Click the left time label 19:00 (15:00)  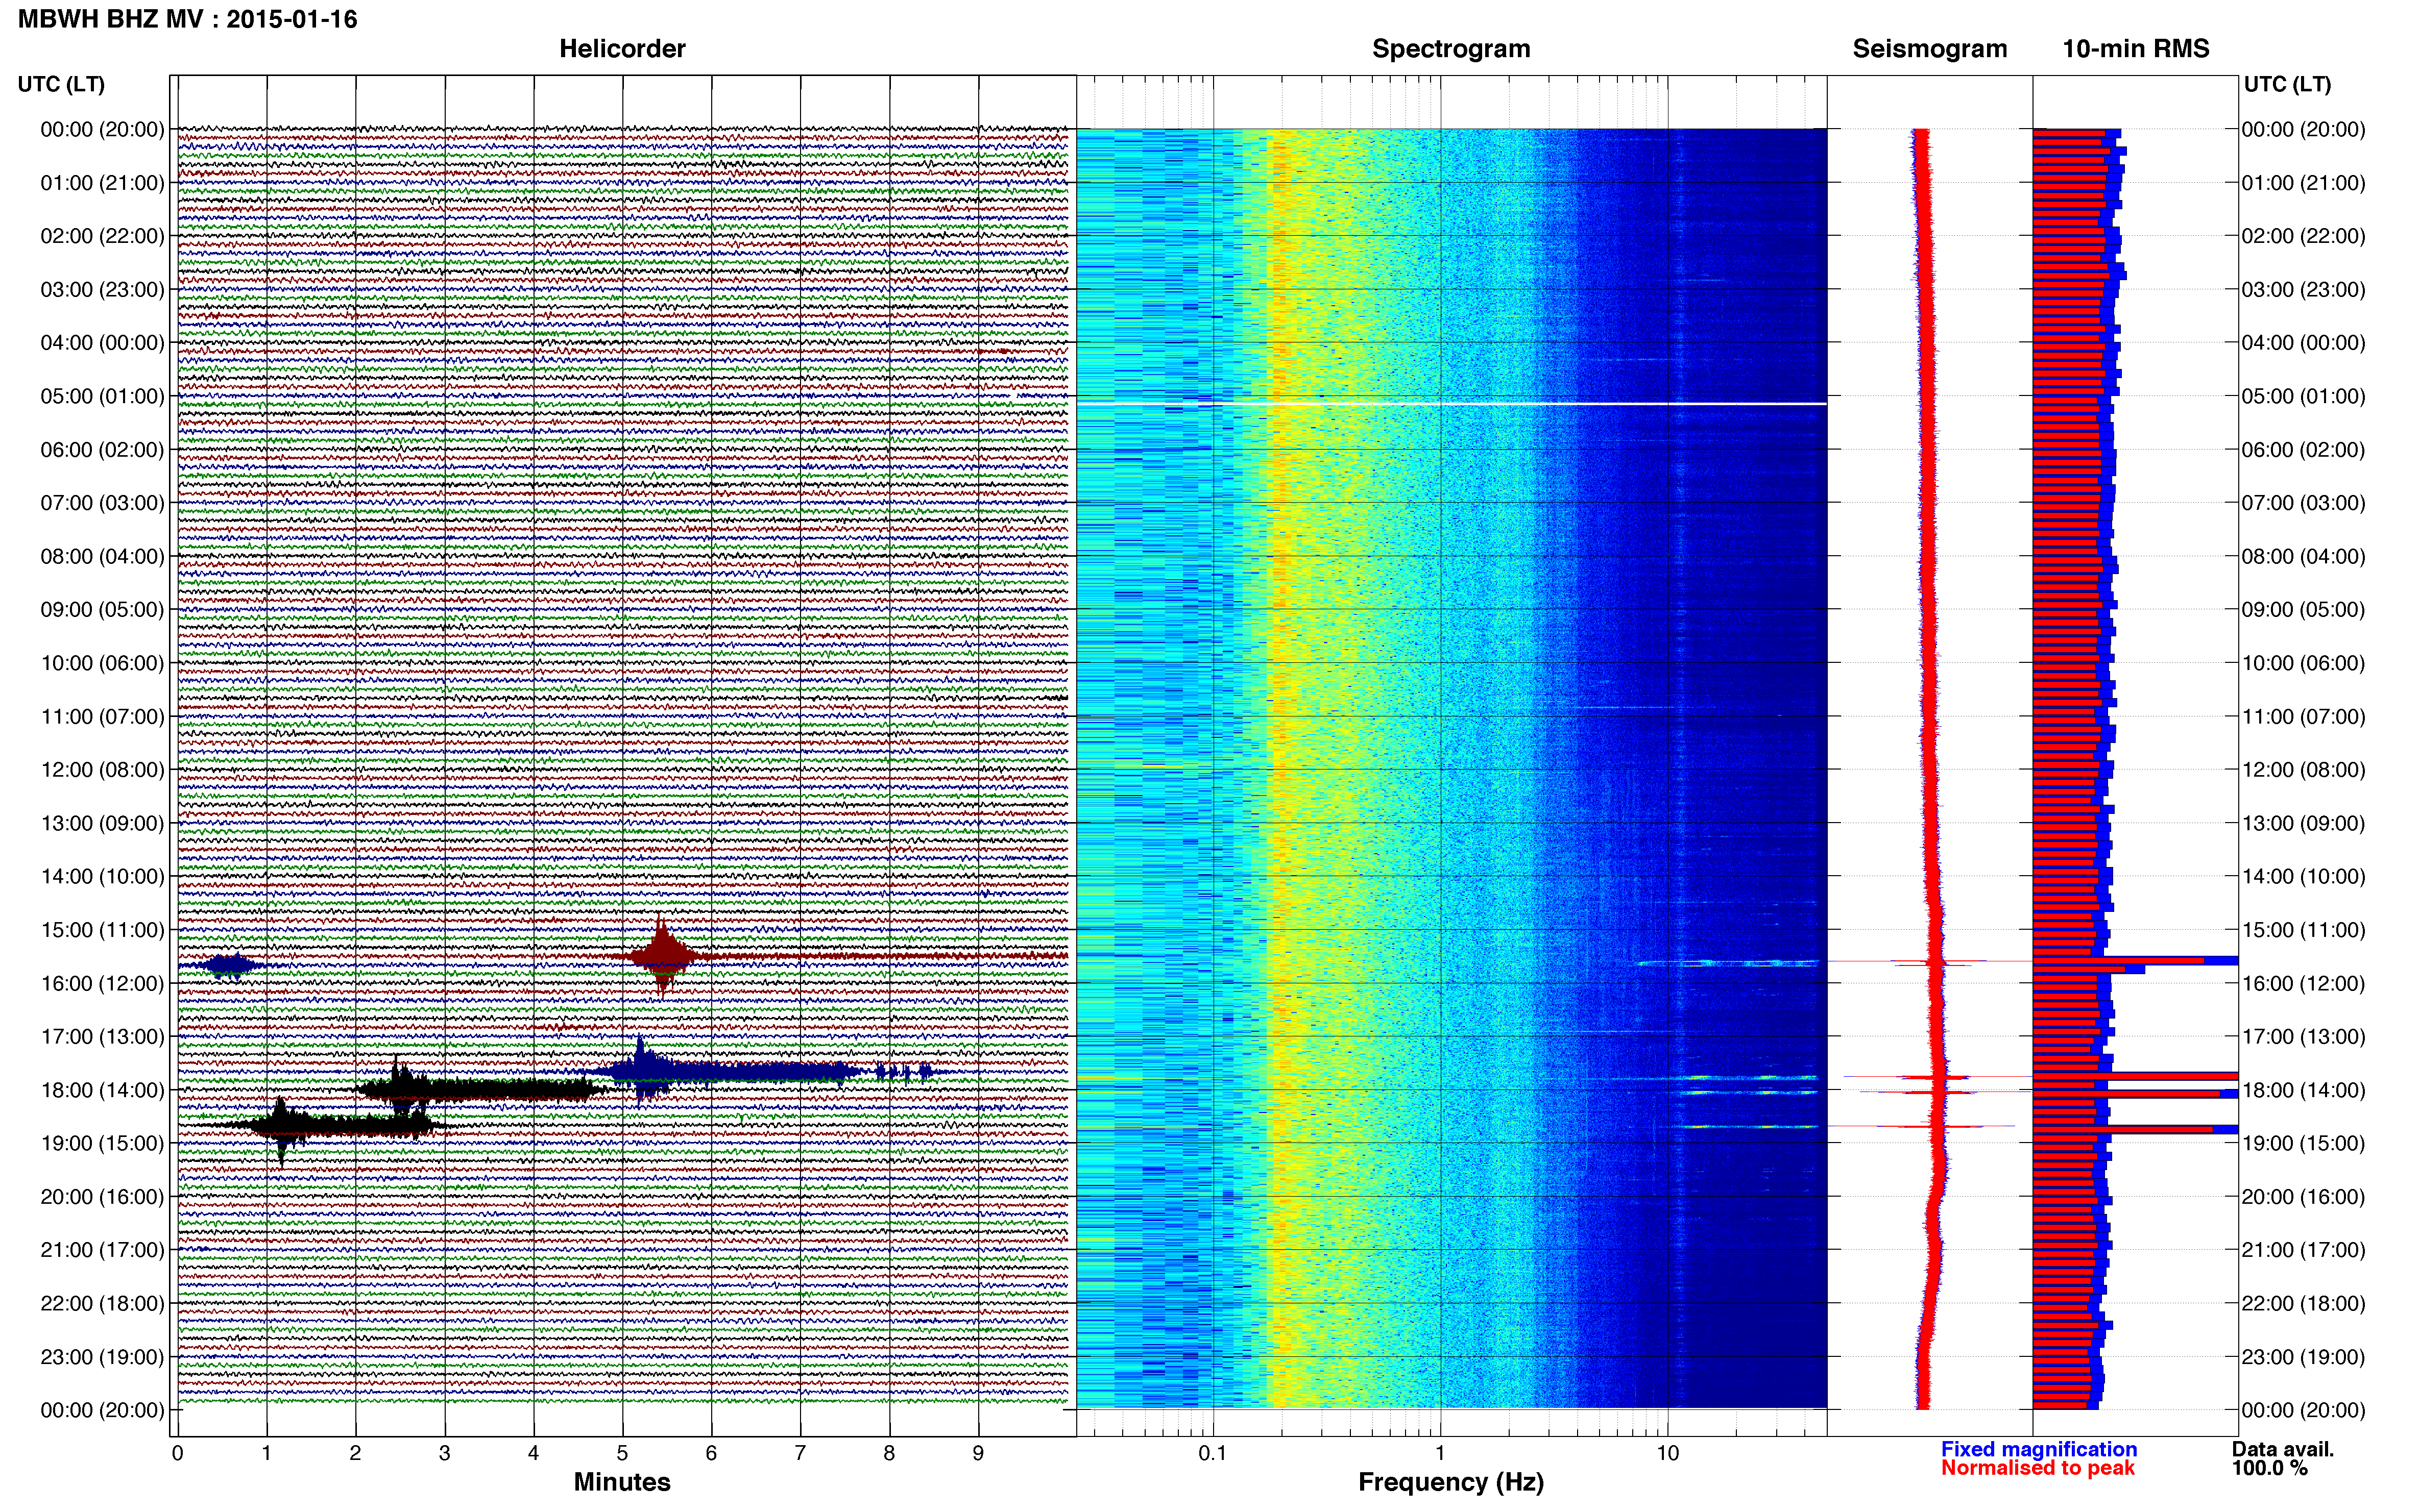pos(102,1143)
